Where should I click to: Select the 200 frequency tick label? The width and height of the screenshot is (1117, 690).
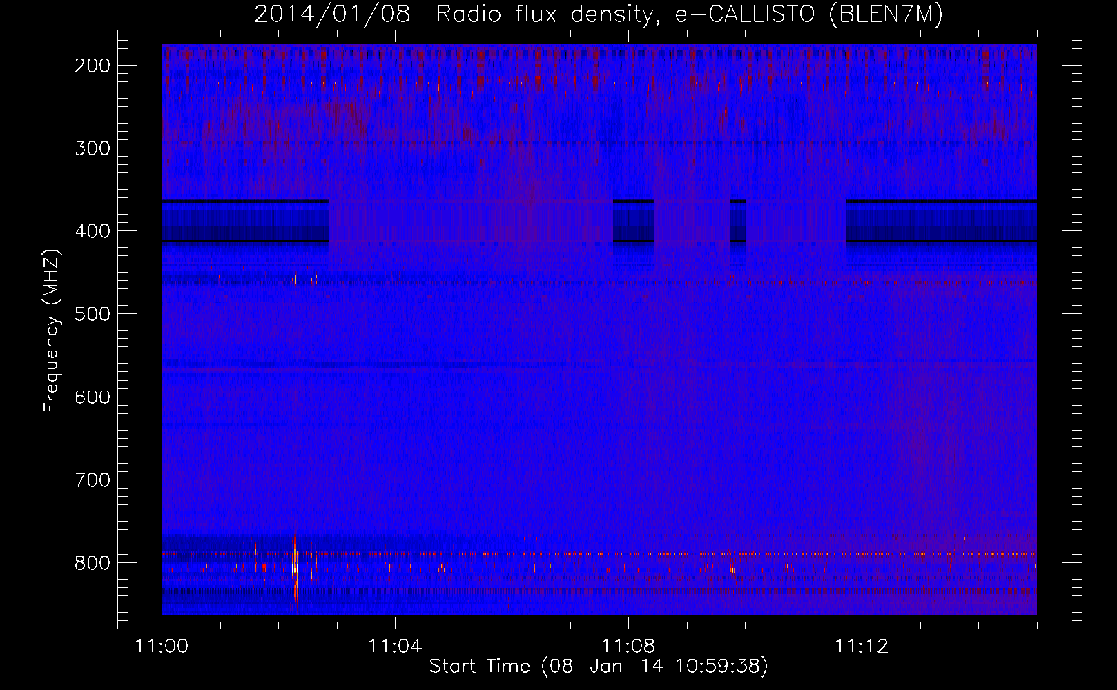coord(93,66)
